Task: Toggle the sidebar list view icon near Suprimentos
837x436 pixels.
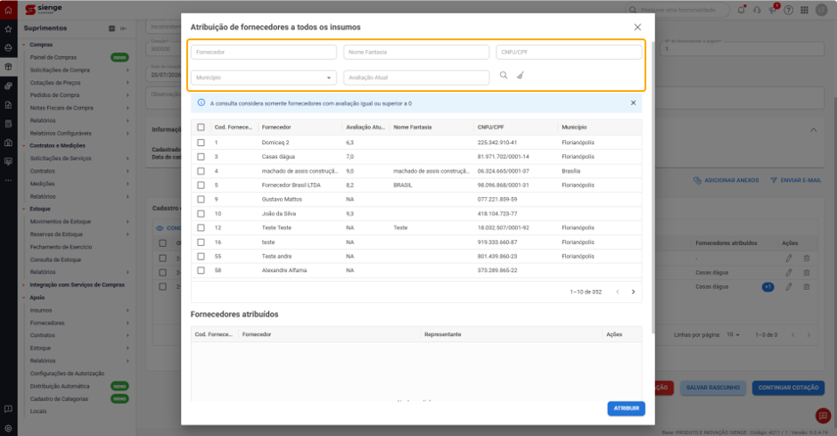Action: [x=111, y=29]
